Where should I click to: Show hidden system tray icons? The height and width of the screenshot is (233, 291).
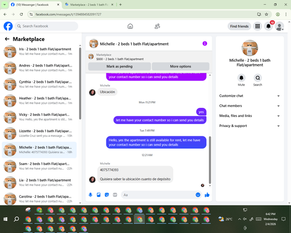tap(239, 219)
